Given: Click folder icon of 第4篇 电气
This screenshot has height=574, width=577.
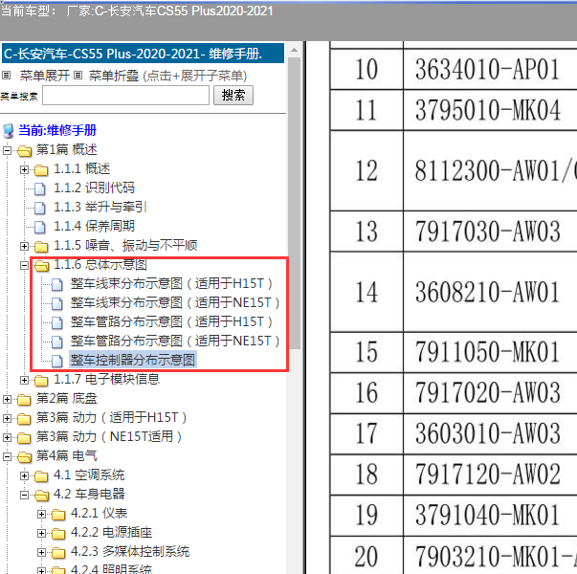Looking at the screenshot, I should 25,457.
